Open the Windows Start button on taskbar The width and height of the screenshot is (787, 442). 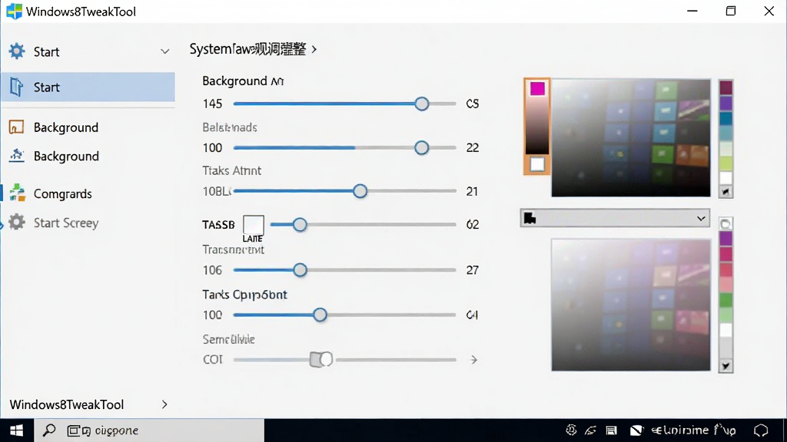(x=17, y=430)
